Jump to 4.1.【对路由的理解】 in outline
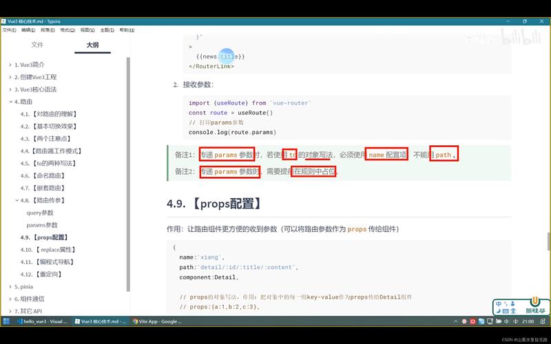 [49, 114]
